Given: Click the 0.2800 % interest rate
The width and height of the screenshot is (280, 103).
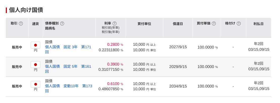Looking at the screenshot, I should 115,44.
